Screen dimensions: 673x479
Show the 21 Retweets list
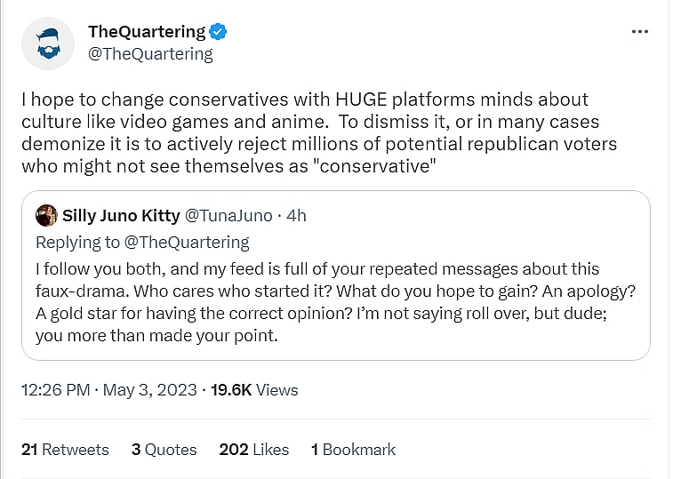(x=65, y=450)
